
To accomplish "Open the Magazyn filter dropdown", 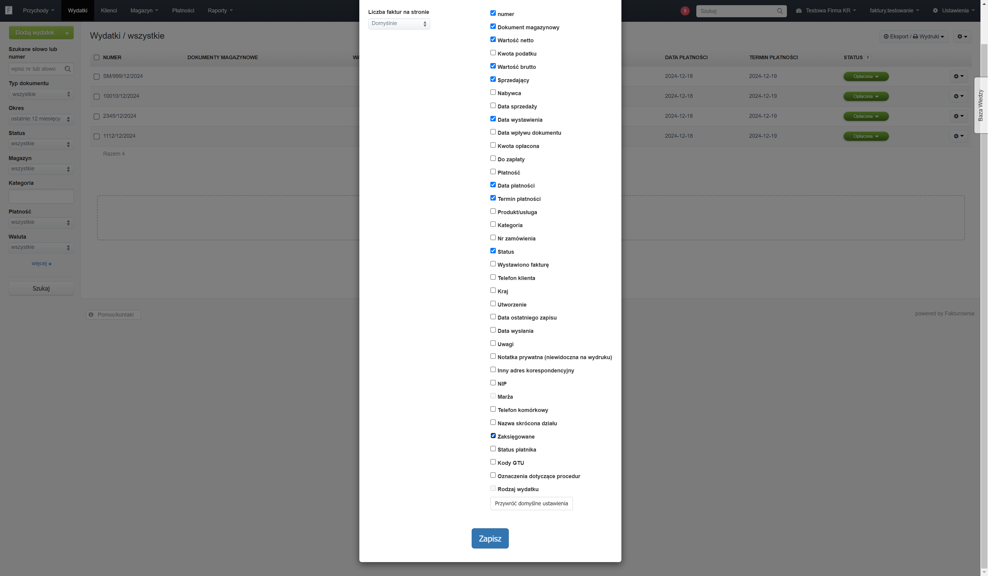I will coord(41,169).
